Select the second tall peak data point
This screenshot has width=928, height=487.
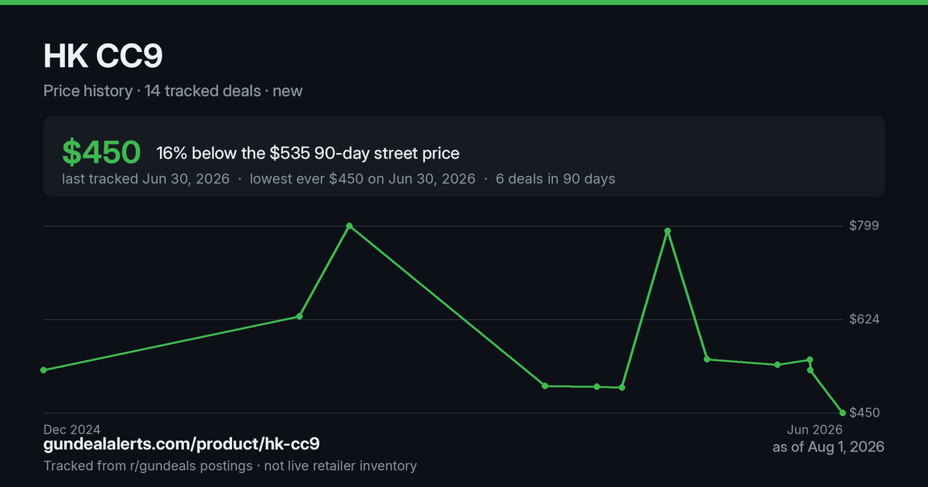pyautogui.click(x=667, y=231)
